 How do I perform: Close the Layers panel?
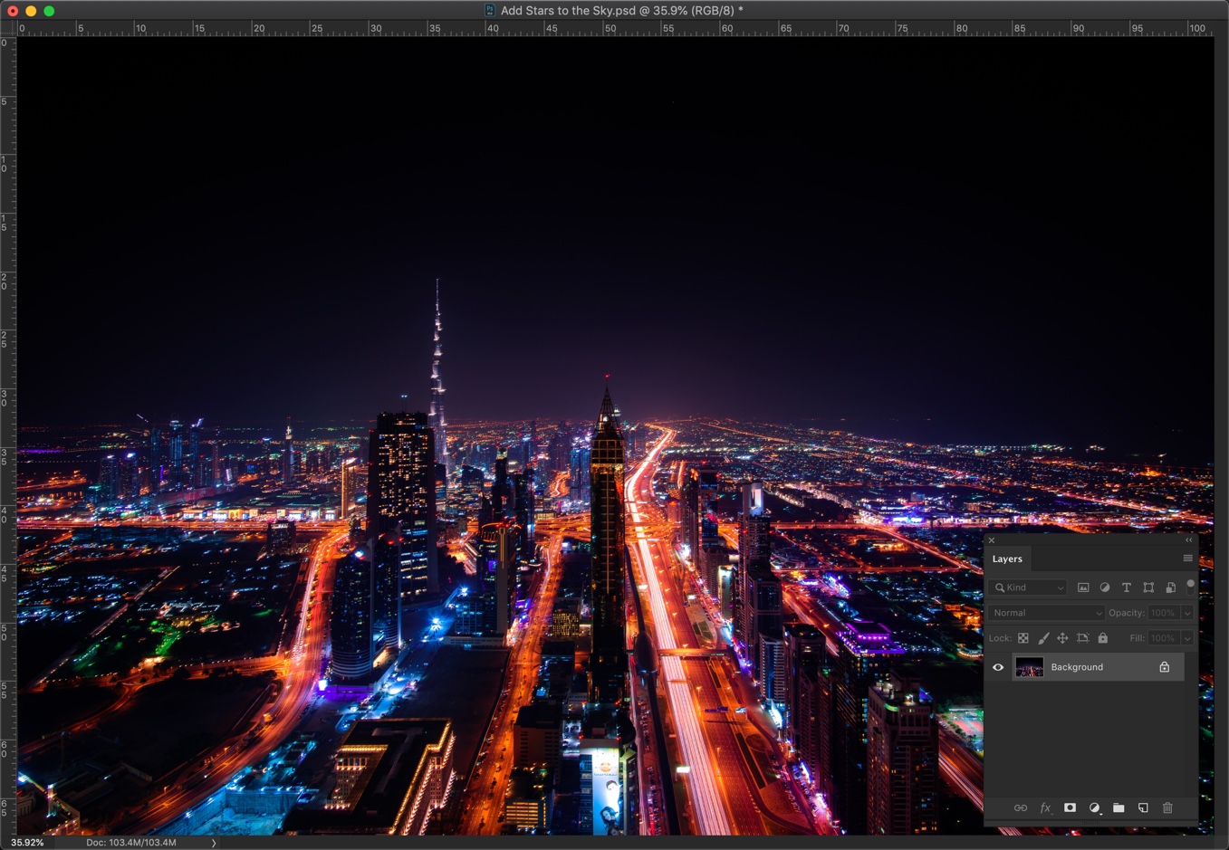[992, 540]
